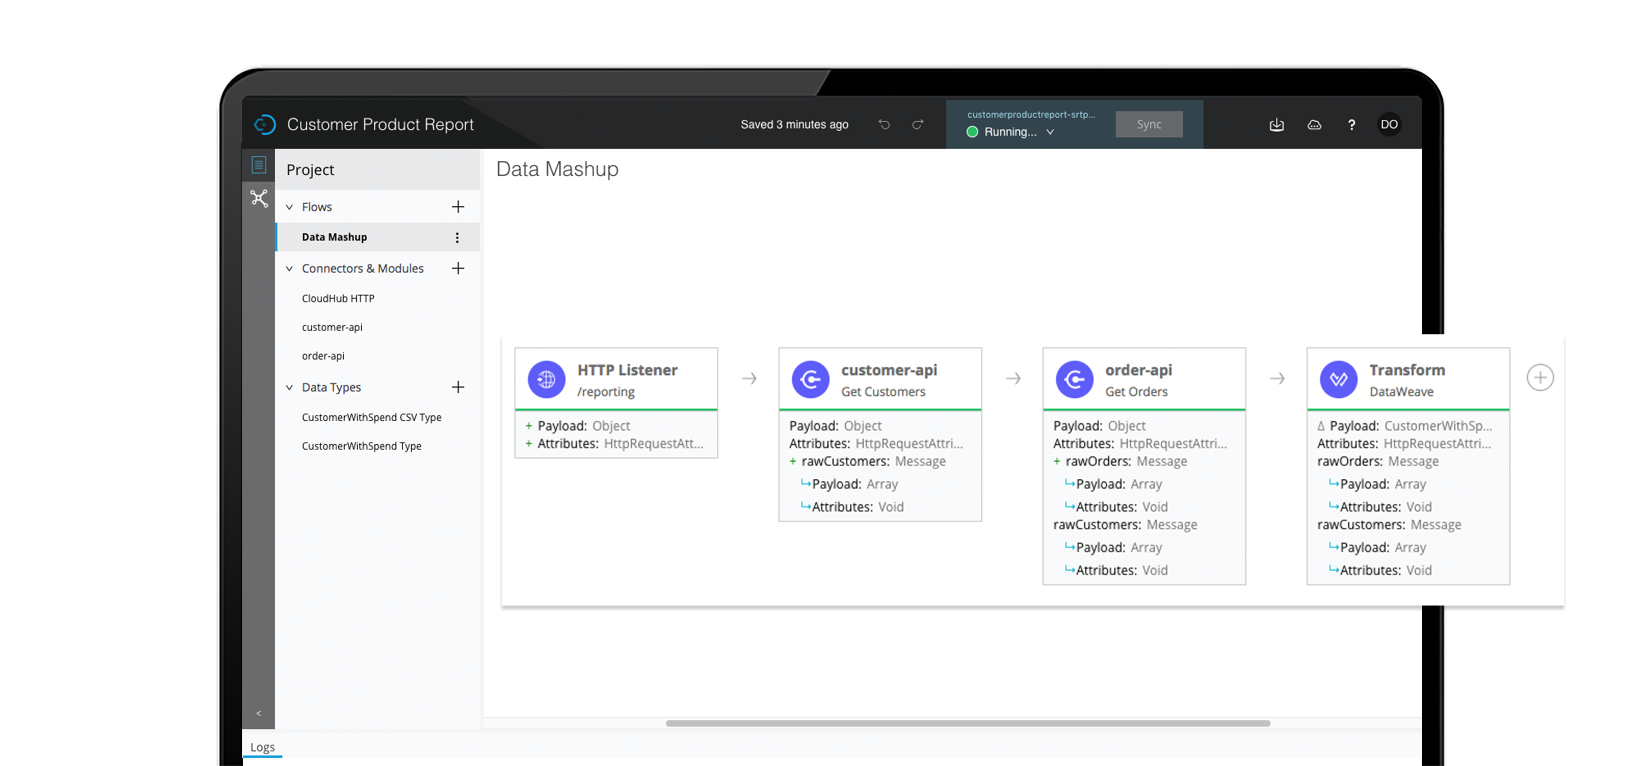Click the customer-api connector icon

[810, 379]
